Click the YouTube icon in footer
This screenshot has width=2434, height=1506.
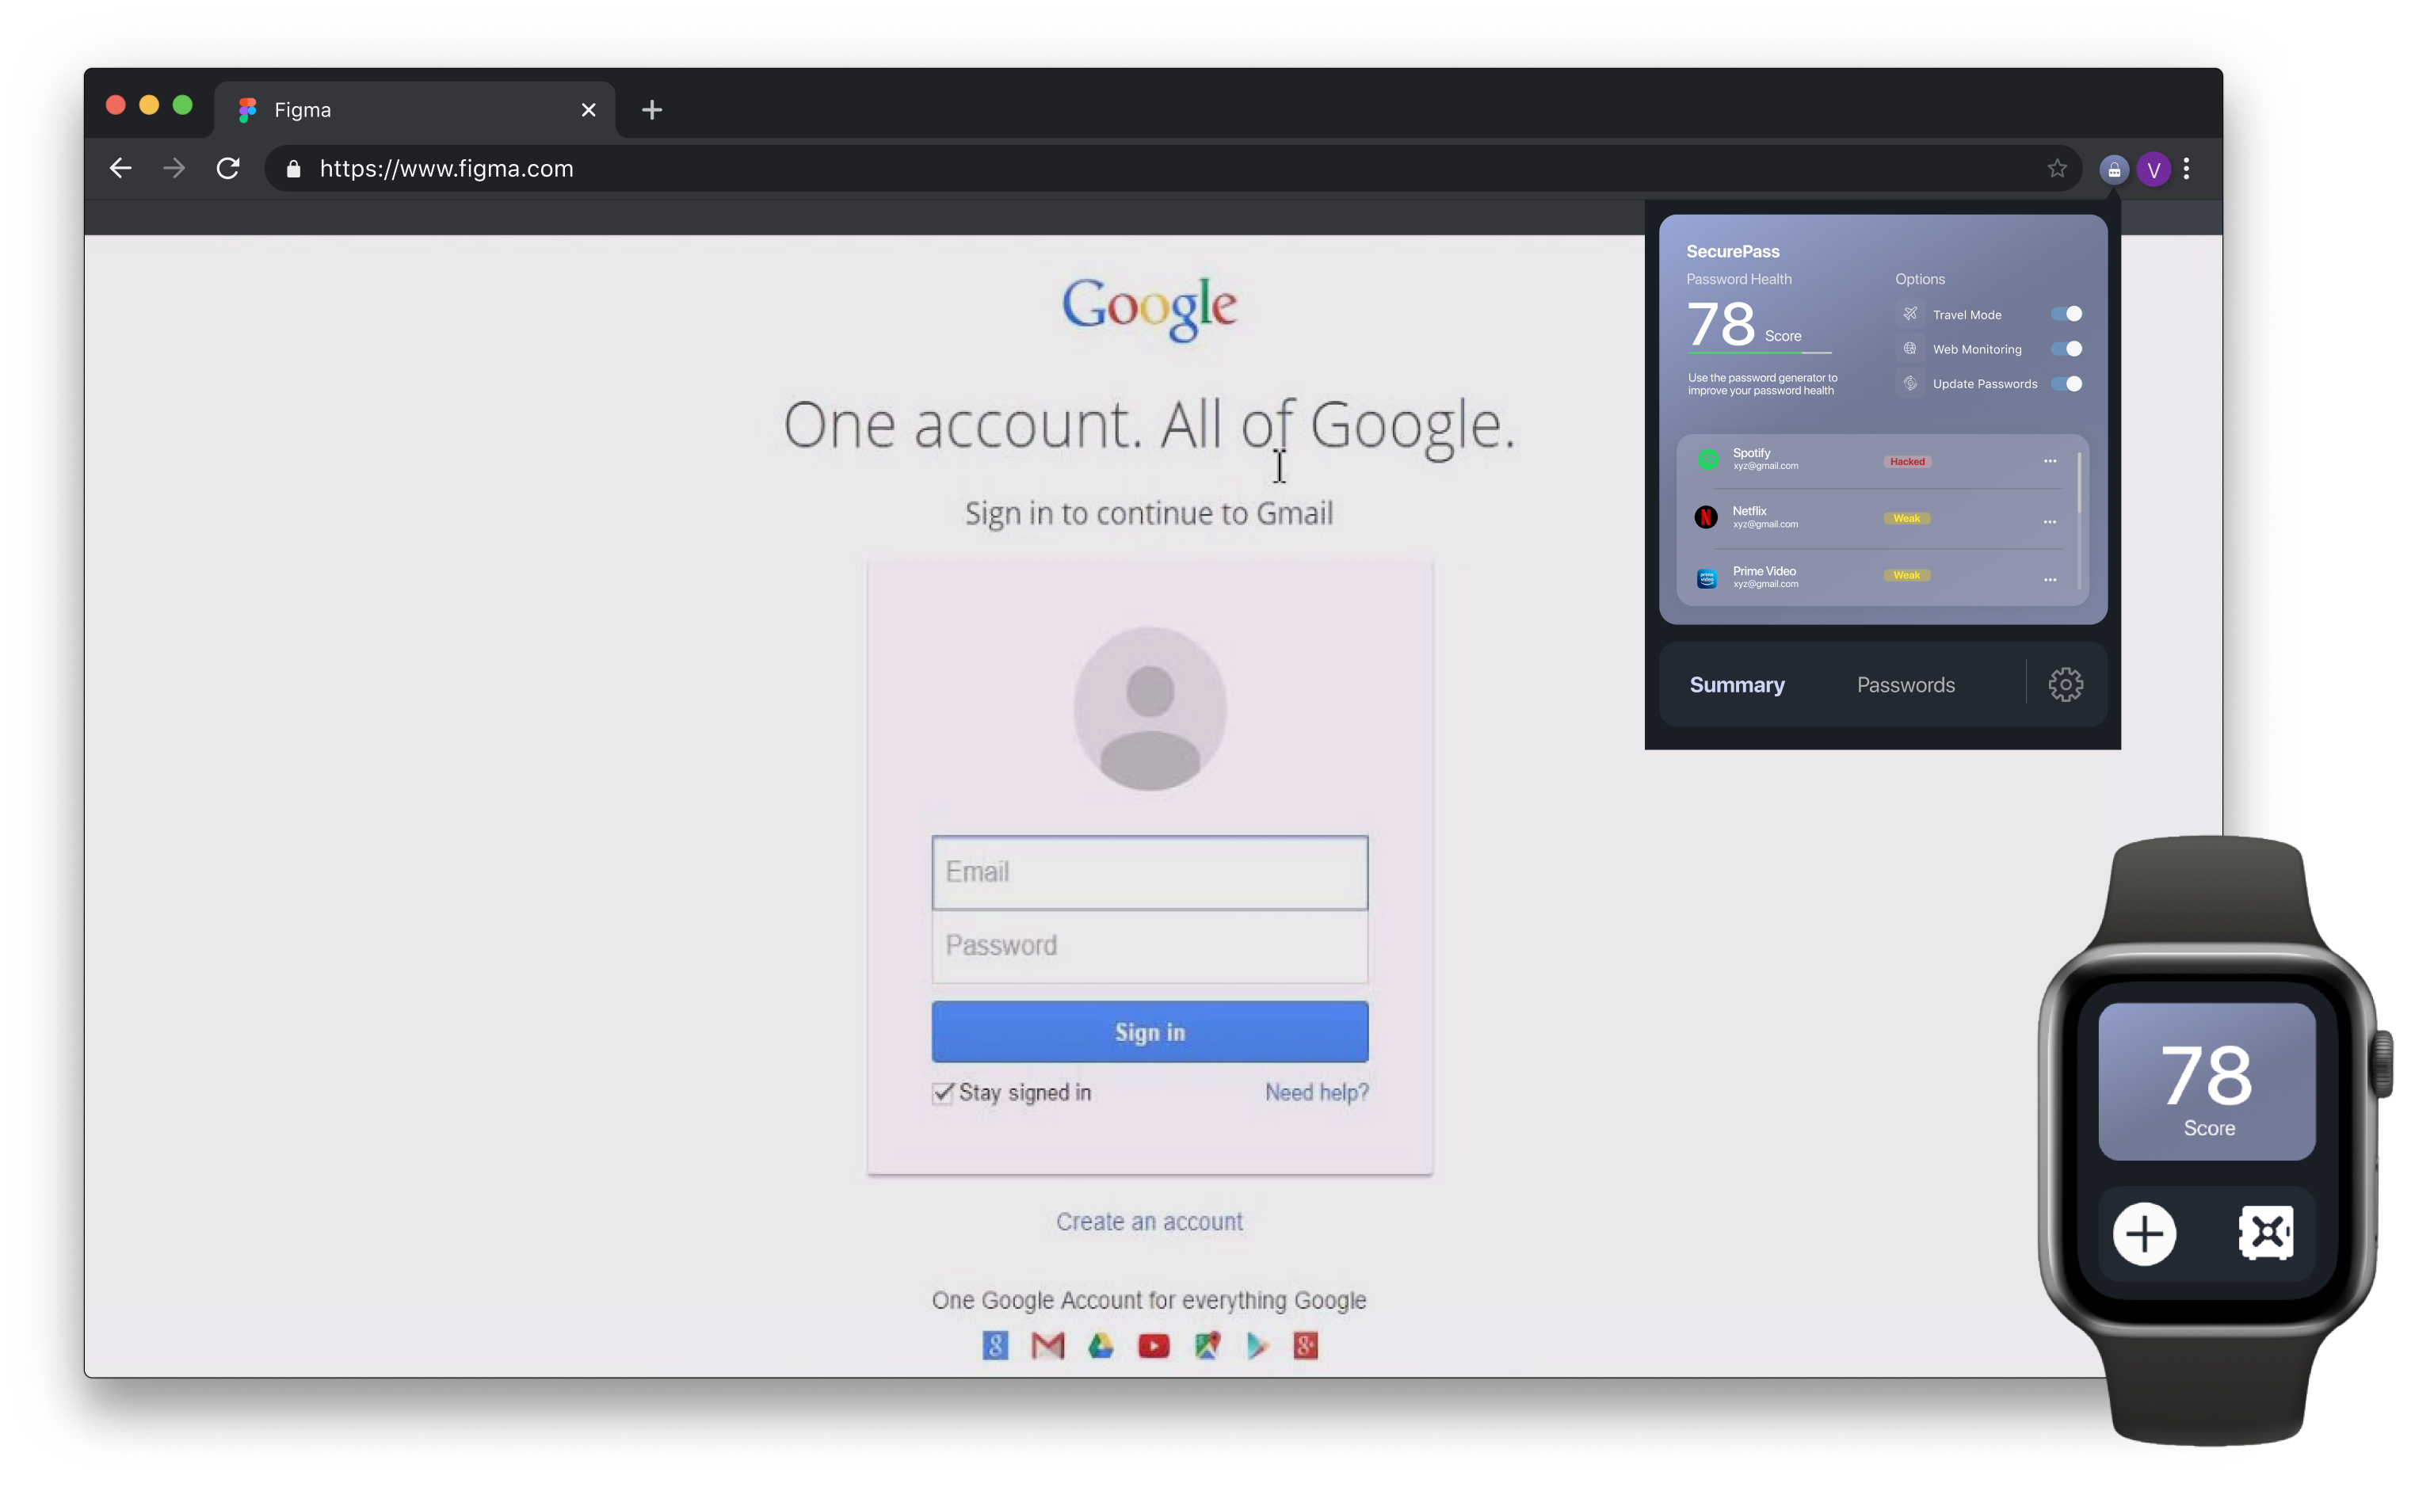[x=1154, y=1346]
